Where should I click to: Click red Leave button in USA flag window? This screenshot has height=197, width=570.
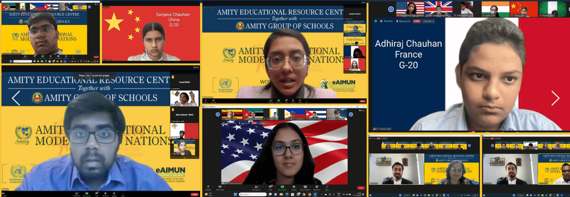coord(361,188)
